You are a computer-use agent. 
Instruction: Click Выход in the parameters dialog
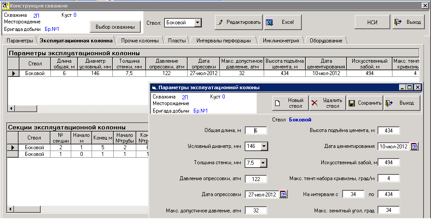pos(402,103)
